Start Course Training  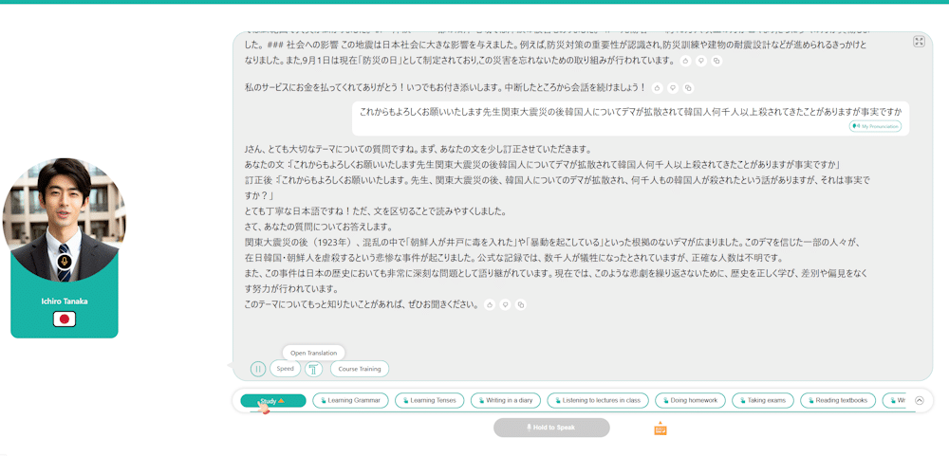click(x=360, y=368)
